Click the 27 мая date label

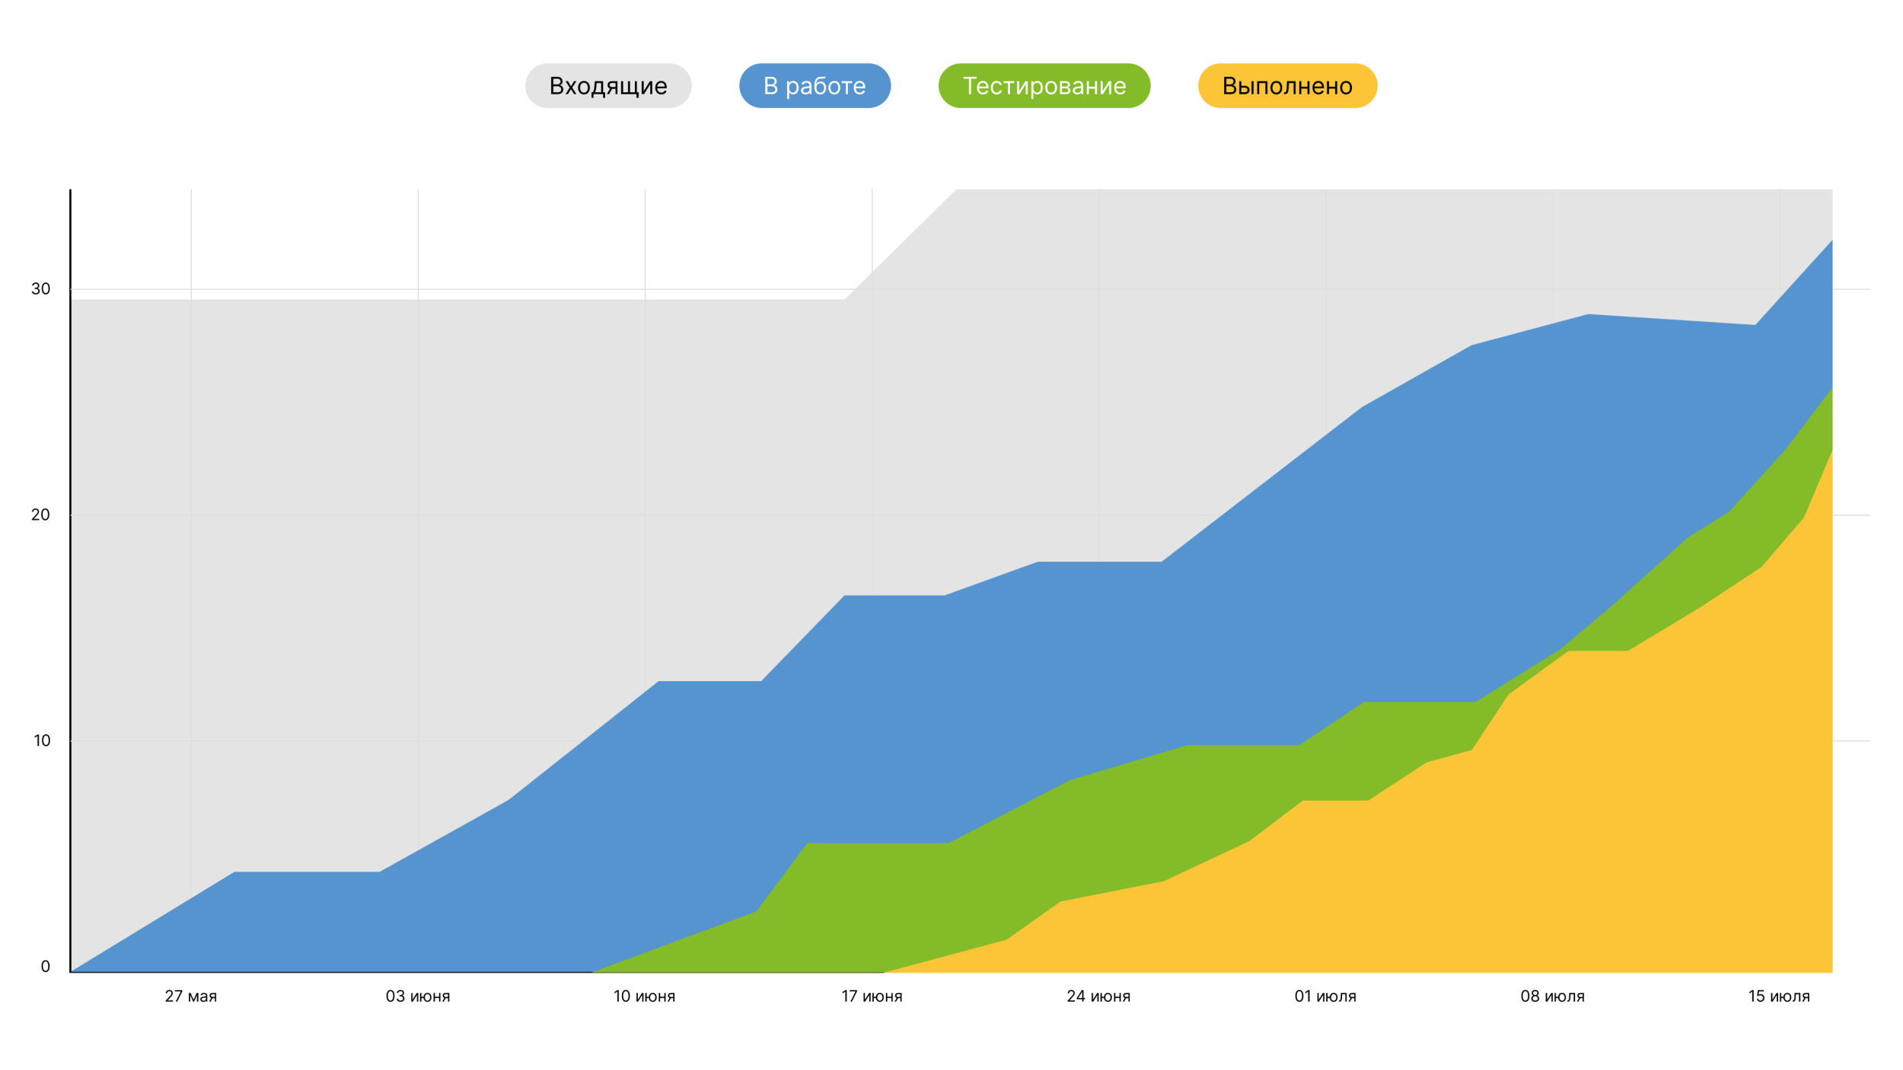[x=190, y=996]
